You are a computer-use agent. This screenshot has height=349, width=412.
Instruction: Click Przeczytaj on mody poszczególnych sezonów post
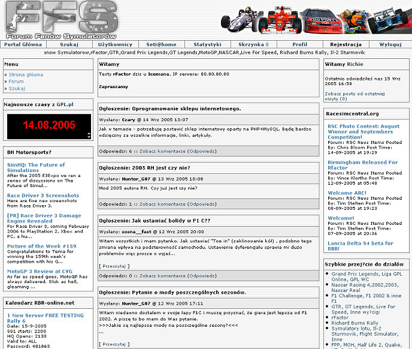tap(114, 344)
